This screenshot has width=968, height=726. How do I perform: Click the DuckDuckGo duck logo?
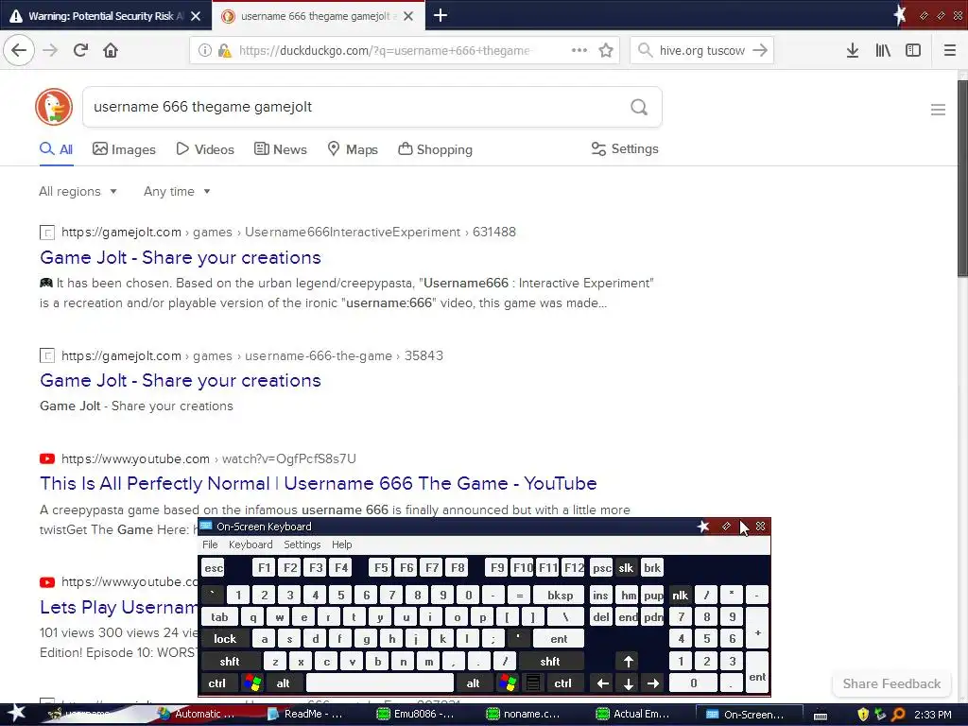click(x=54, y=107)
